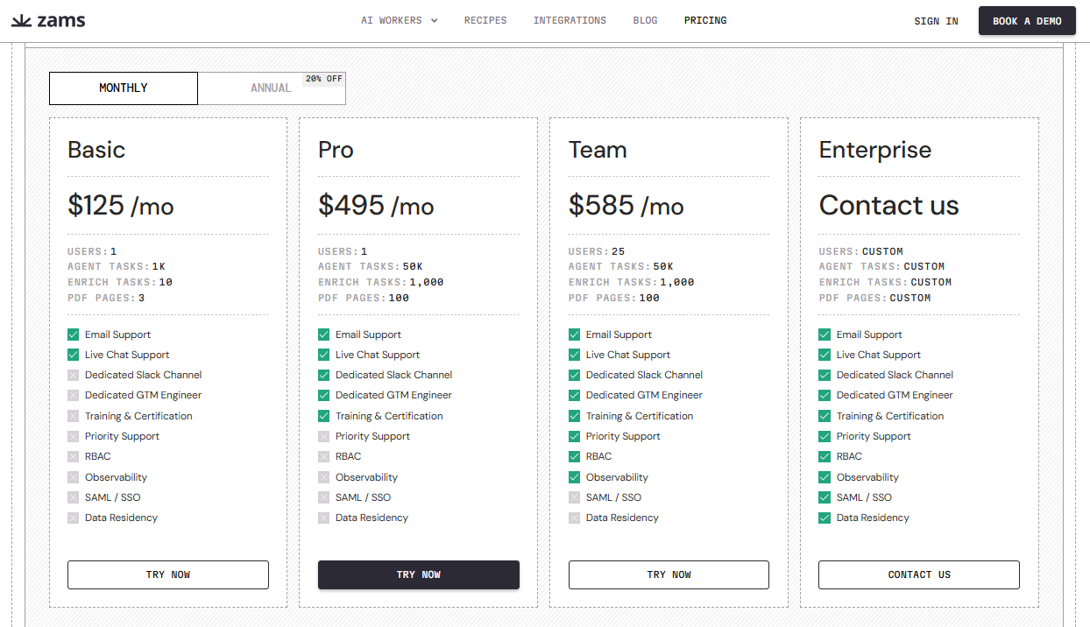Click Try Now under Pro plan
The image size is (1090, 627).
419,574
